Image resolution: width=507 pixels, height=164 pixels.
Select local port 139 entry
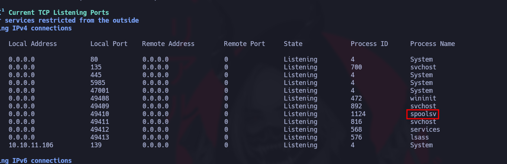[x=96, y=145]
